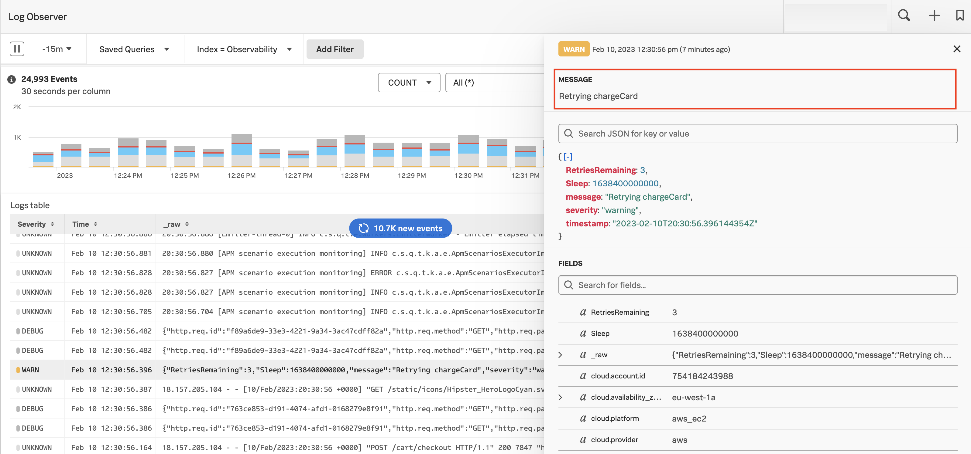Screen dimensions: 971x454
Task: Click the Sleep field type icon
Action: 583,334
